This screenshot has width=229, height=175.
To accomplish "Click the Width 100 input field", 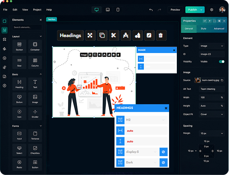I will point(211,97).
